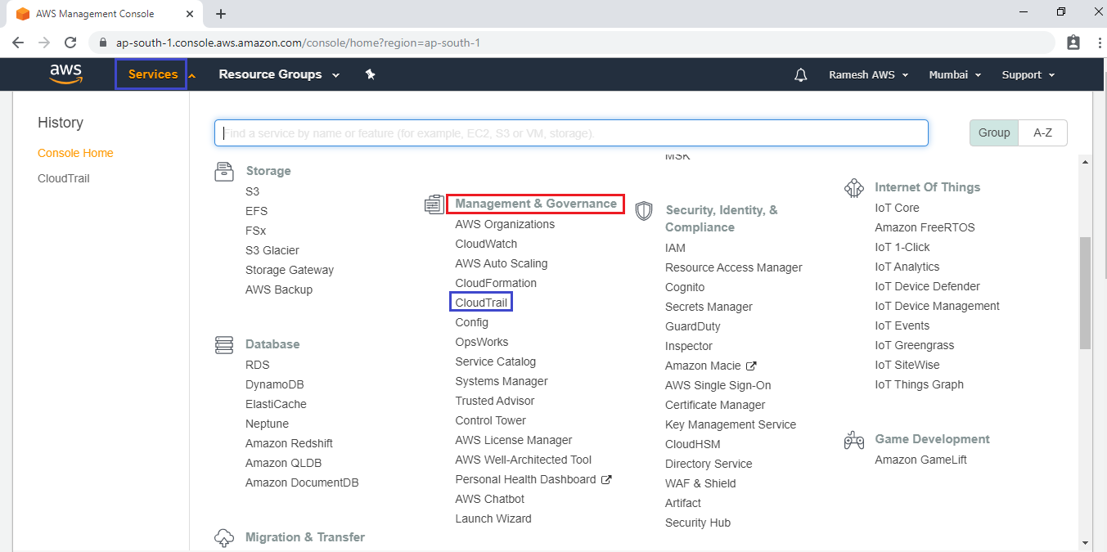Open CloudTrail under Management & Governance
The image size is (1107, 552).
(x=482, y=303)
